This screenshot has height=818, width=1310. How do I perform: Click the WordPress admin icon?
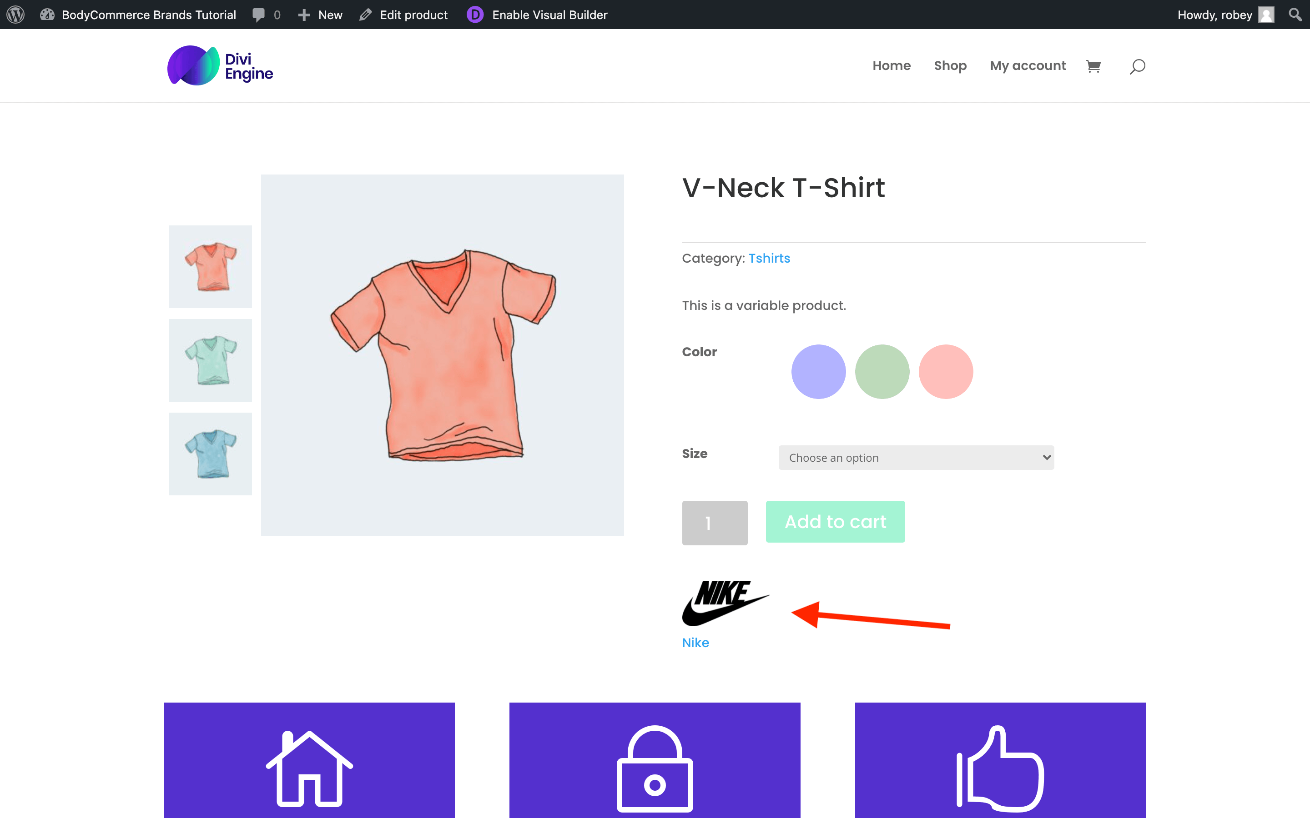15,13
